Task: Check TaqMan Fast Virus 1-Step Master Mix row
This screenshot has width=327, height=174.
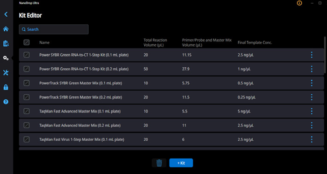Action: click(27, 139)
